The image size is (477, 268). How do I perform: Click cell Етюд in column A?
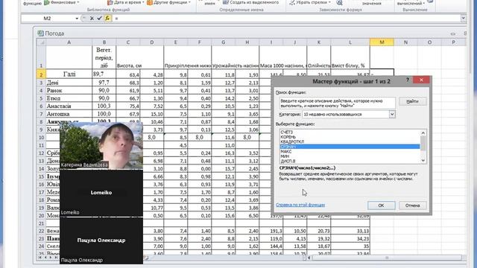69,98
